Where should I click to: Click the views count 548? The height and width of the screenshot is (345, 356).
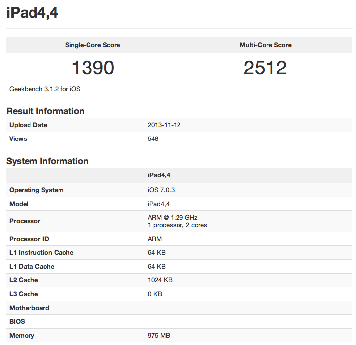tap(153, 139)
